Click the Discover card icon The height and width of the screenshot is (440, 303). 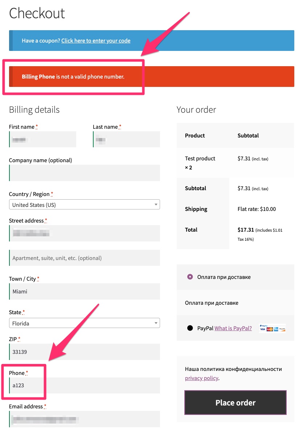click(282, 329)
